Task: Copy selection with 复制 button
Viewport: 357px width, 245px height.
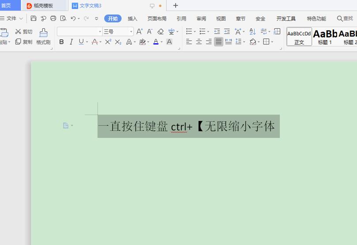Action: coord(24,42)
